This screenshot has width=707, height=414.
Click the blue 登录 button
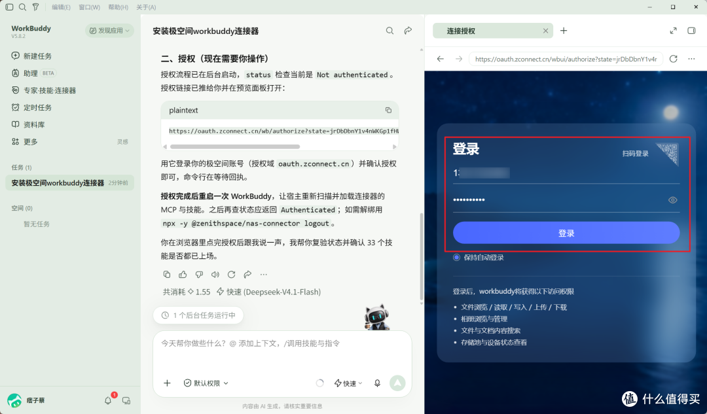click(566, 233)
